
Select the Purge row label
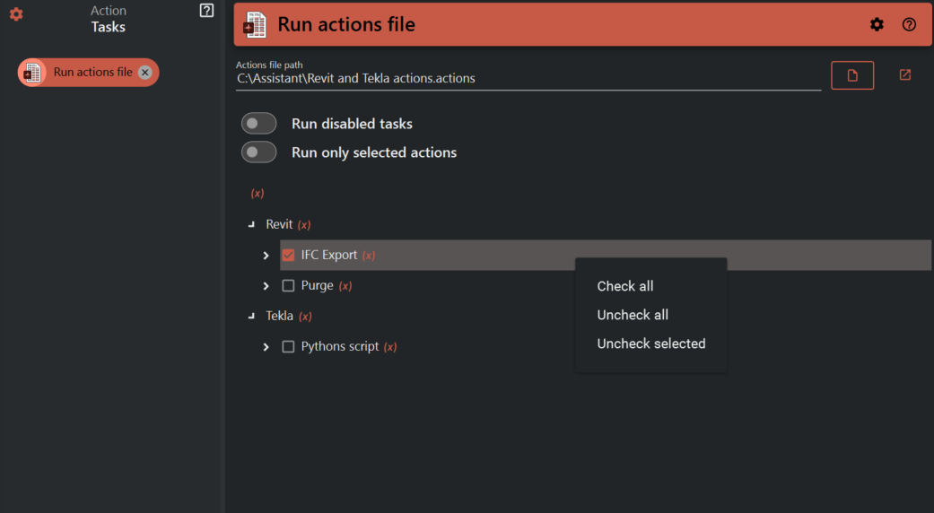click(317, 286)
